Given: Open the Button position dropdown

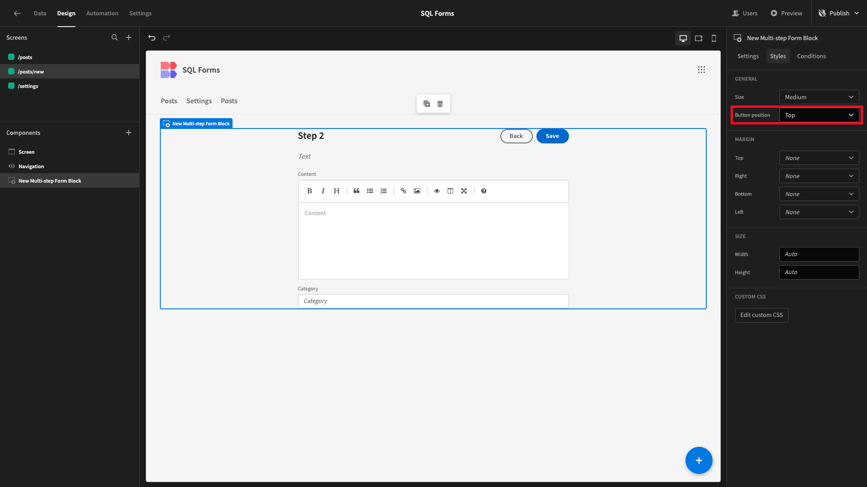Looking at the screenshot, I should 818,115.
